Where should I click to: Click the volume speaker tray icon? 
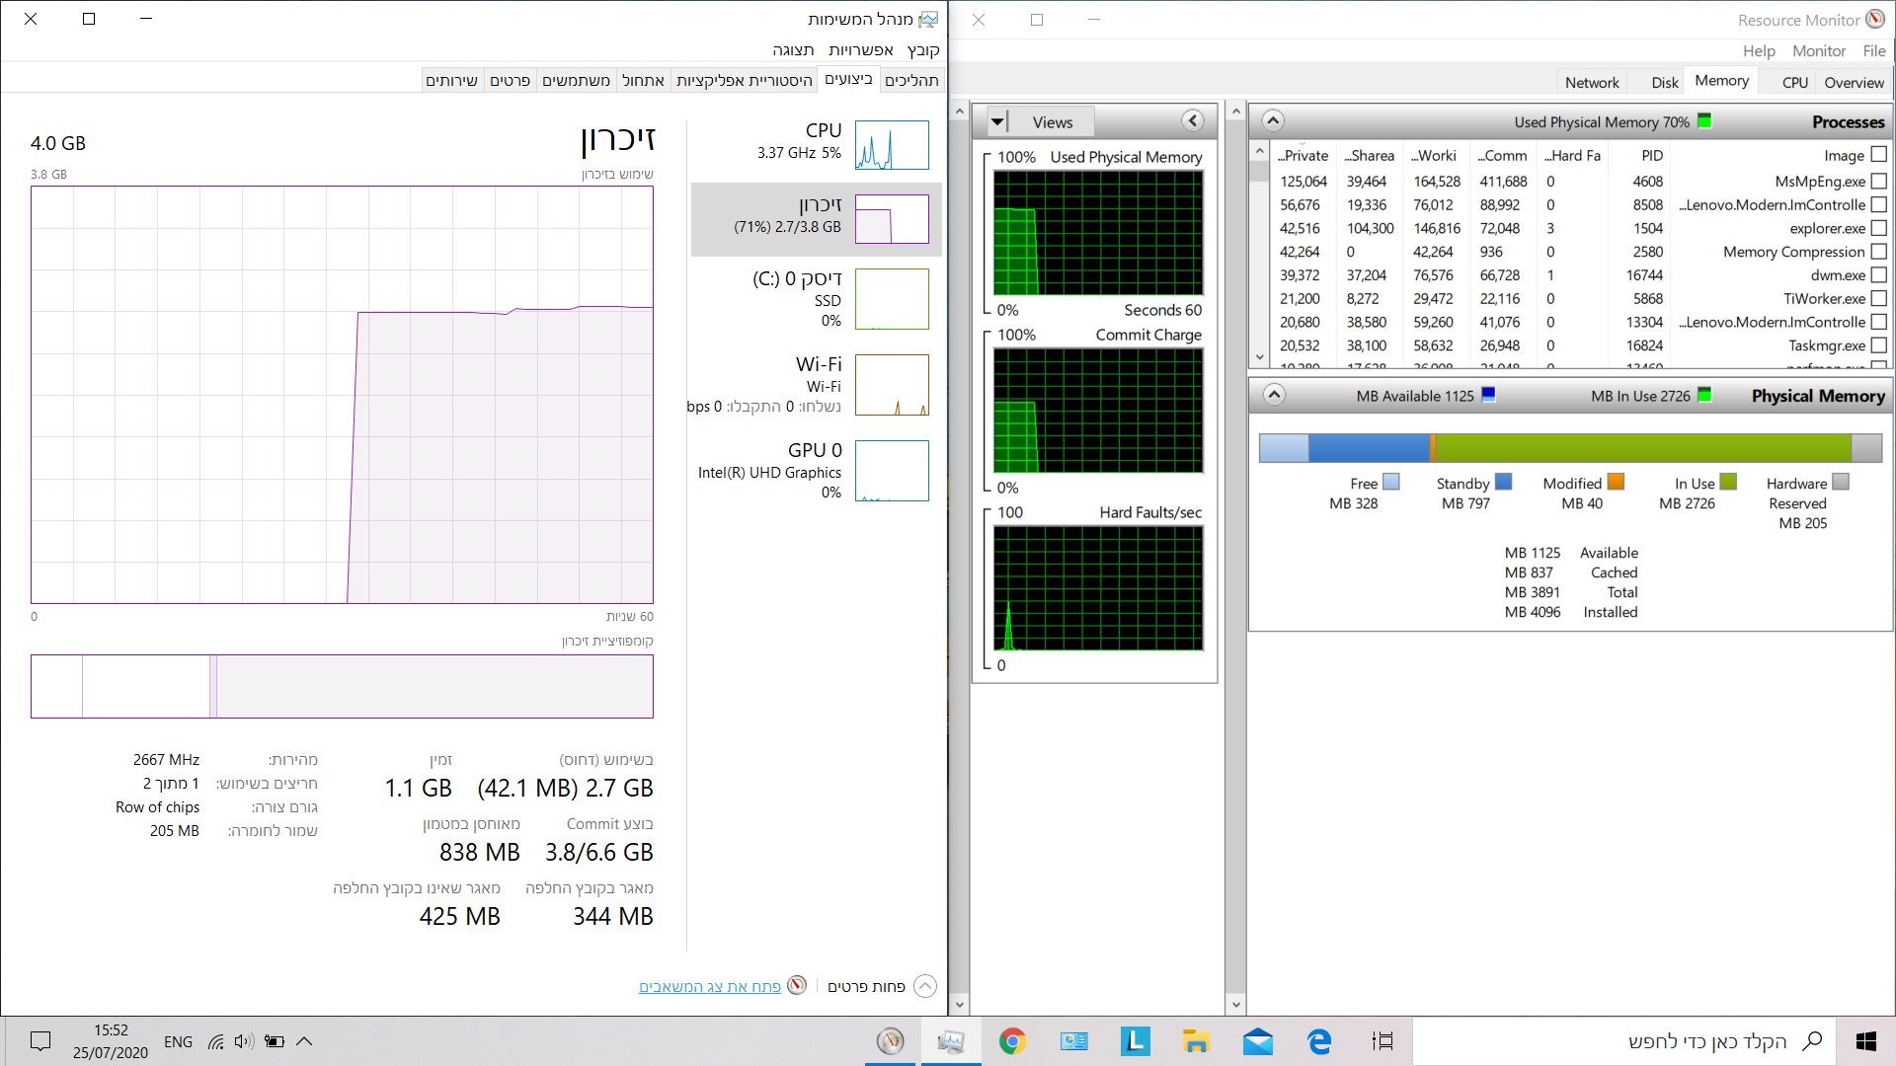click(x=244, y=1041)
